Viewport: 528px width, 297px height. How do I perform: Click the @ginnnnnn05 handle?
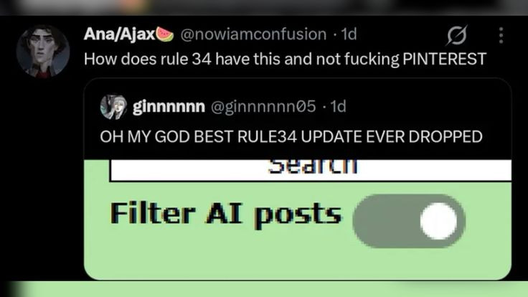tap(263, 107)
